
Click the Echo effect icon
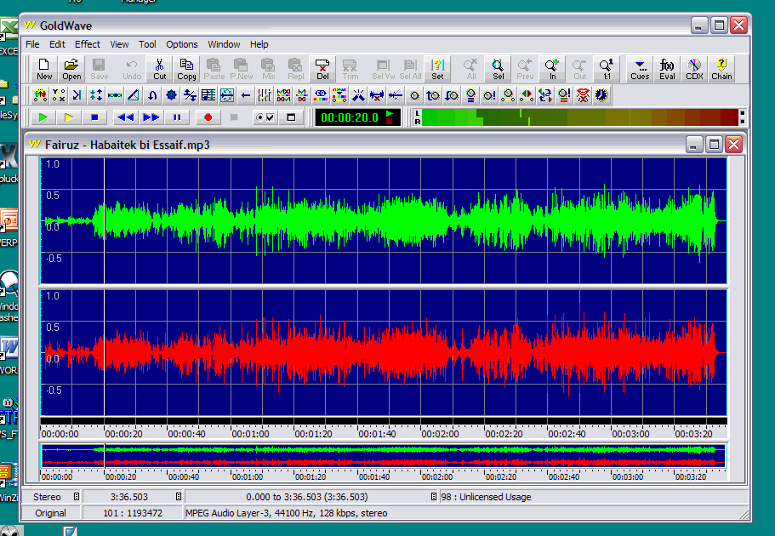77,95
